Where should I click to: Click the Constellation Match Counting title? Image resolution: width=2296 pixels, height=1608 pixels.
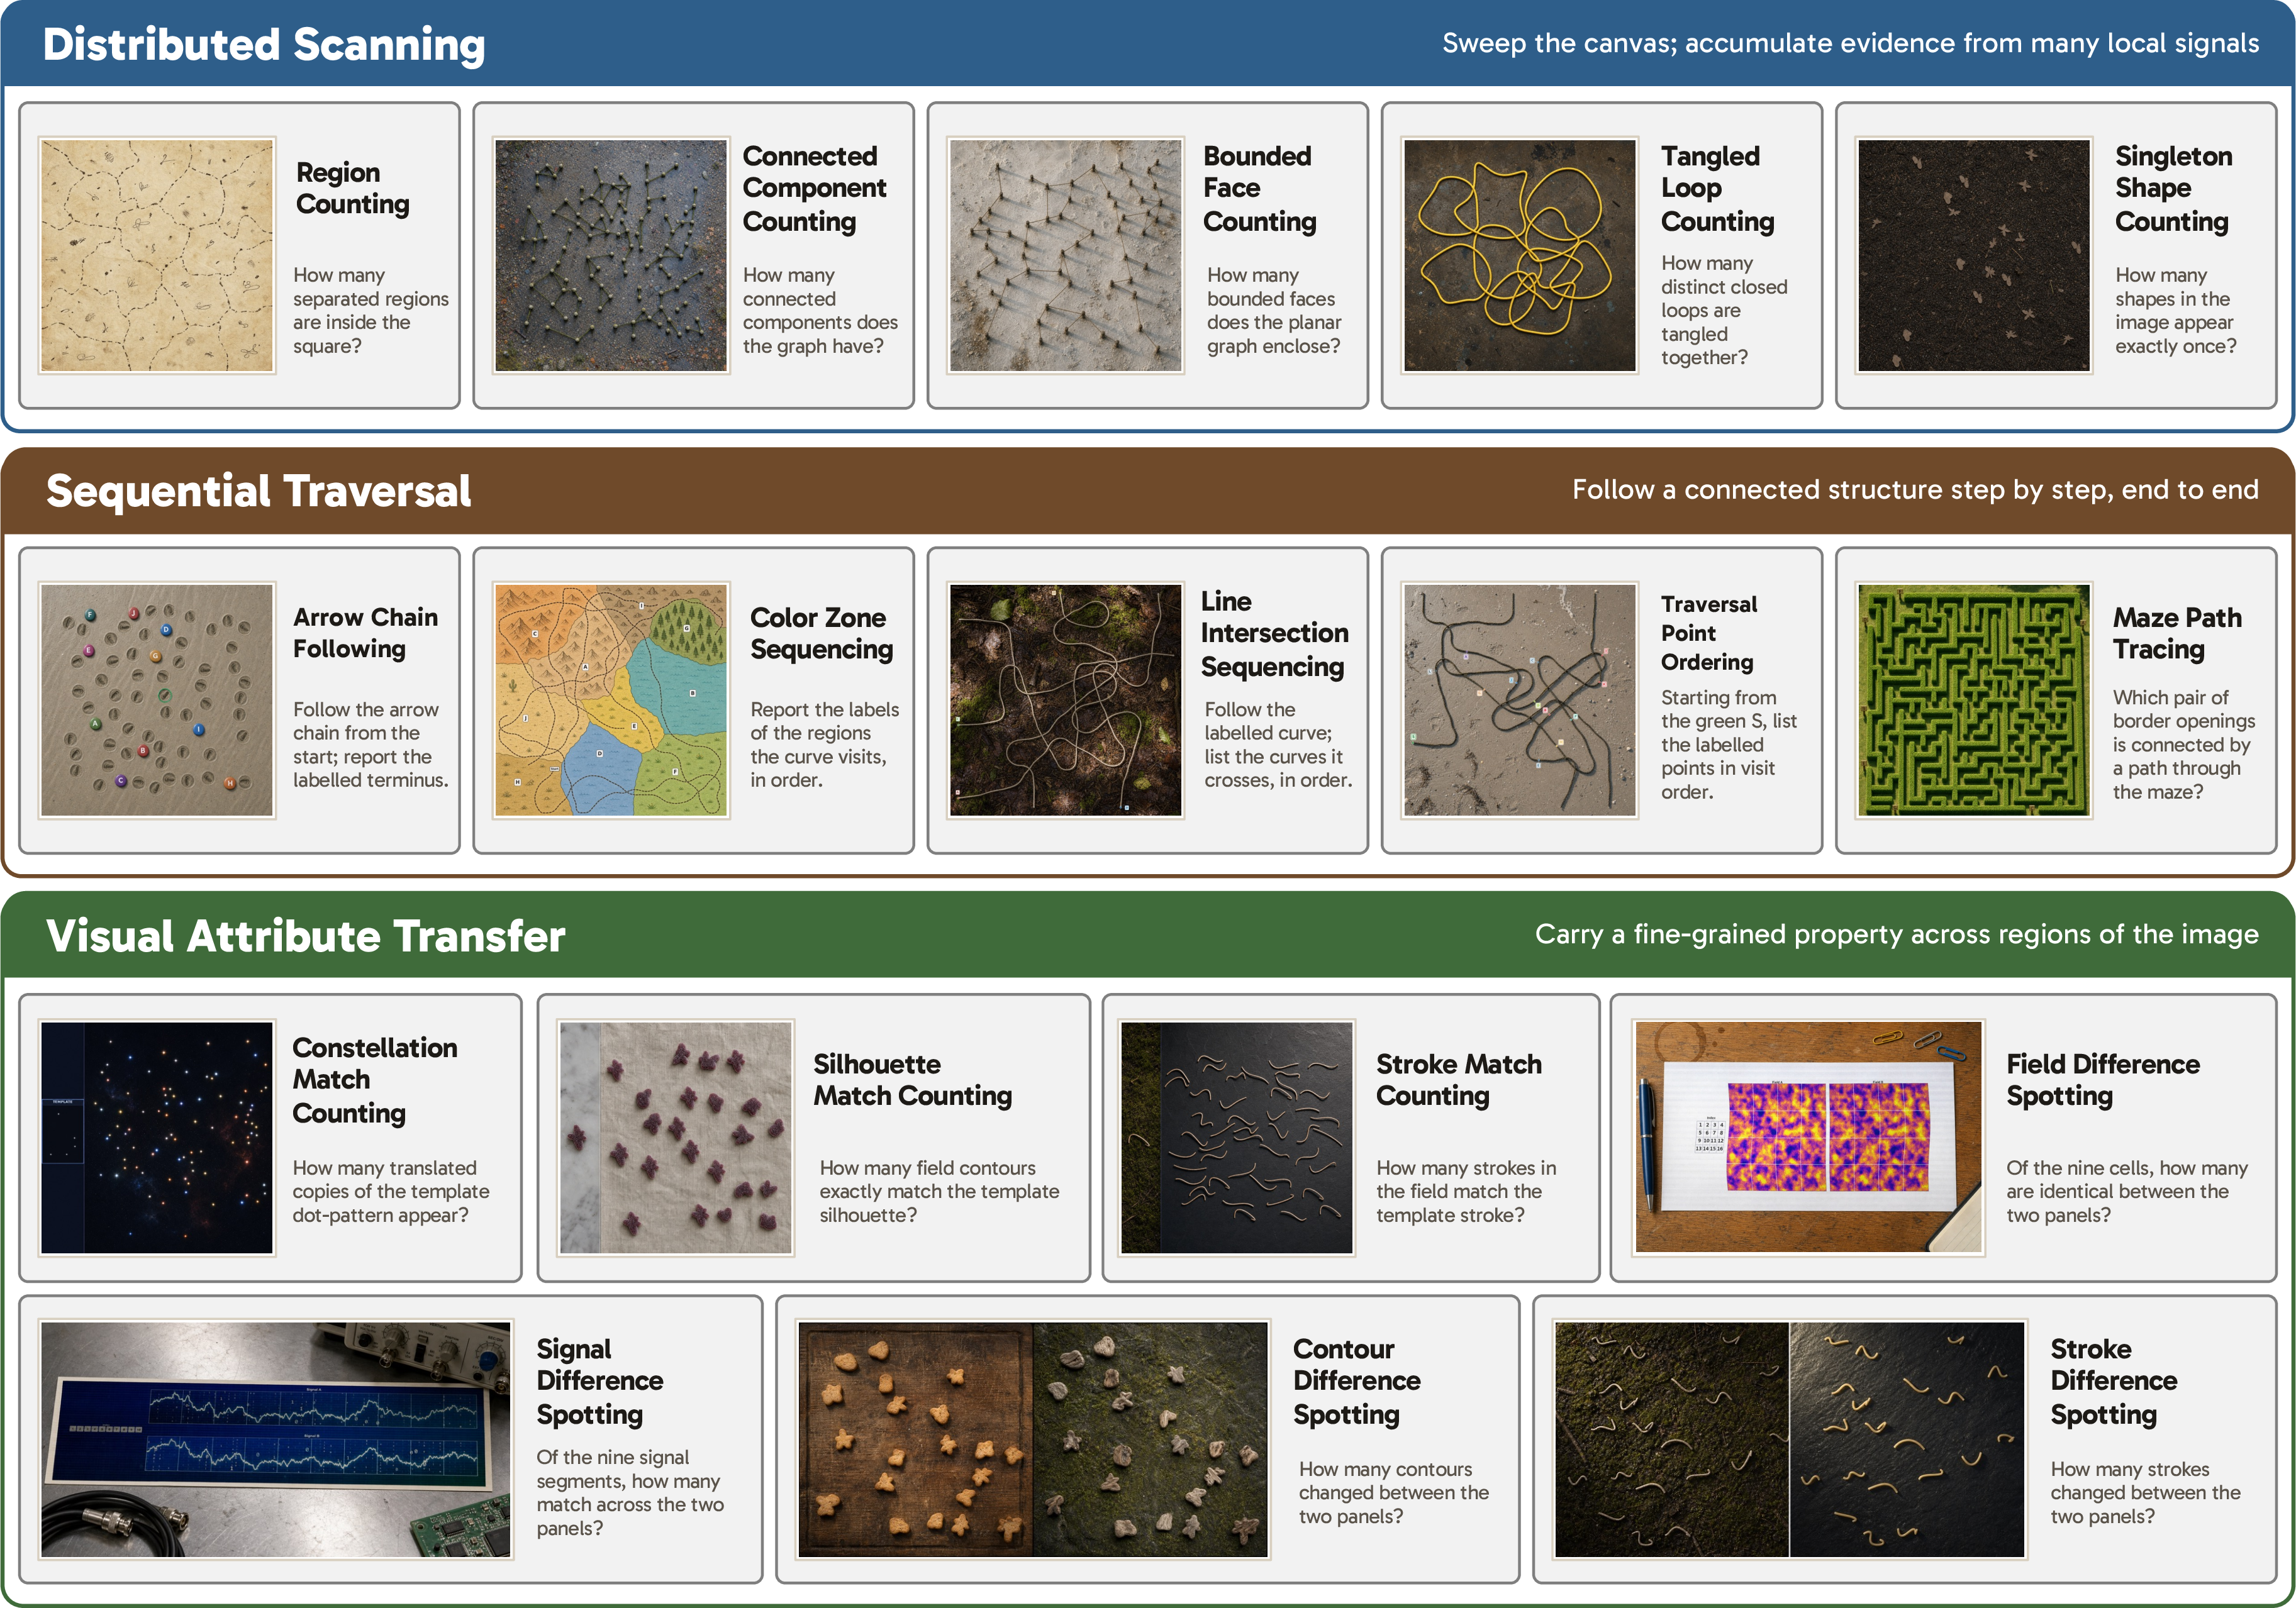pyautogui.click(x=374, y=1080)
